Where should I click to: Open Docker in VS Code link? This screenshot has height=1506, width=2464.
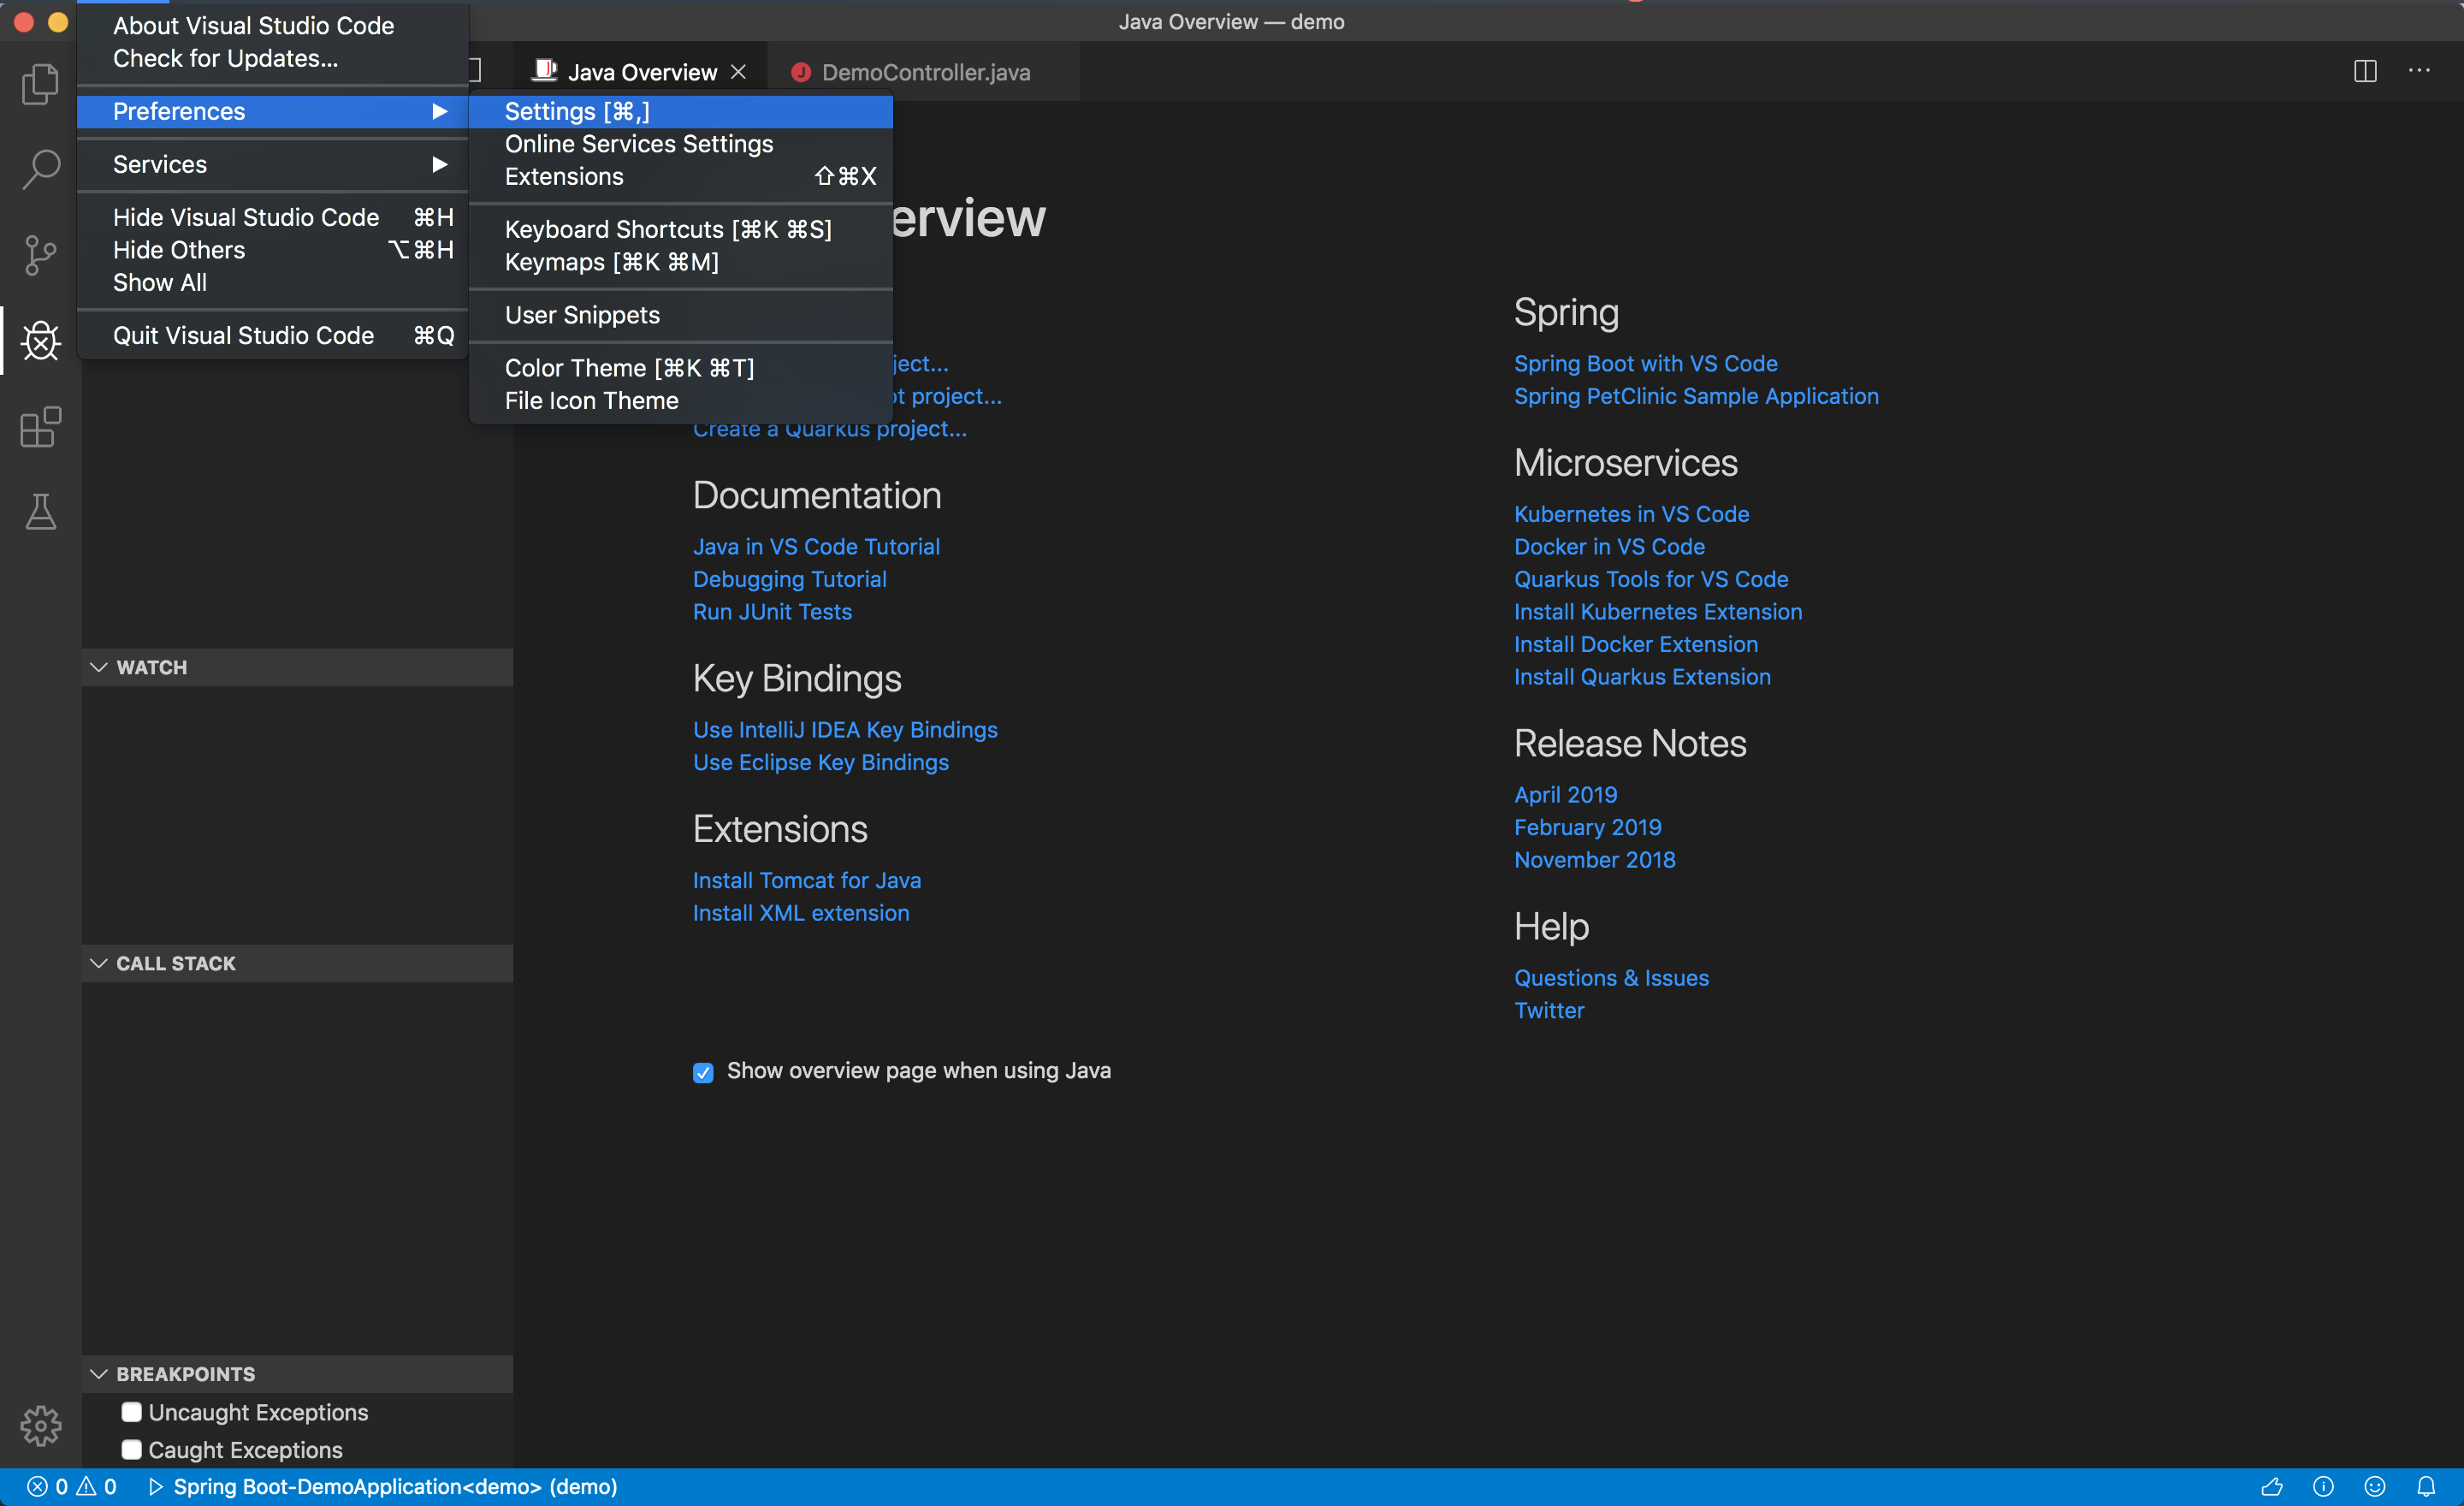coord(1609,546)
